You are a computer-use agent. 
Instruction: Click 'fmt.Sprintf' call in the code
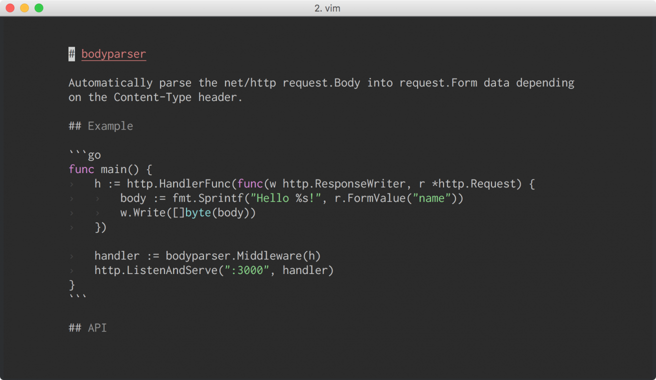click(208, 198)
